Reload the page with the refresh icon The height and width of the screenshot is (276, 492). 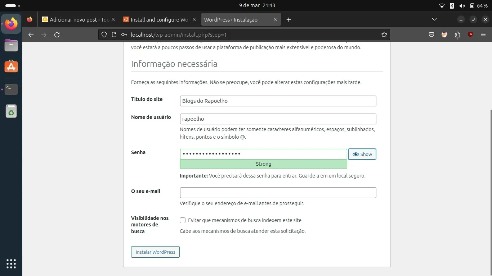57,35
